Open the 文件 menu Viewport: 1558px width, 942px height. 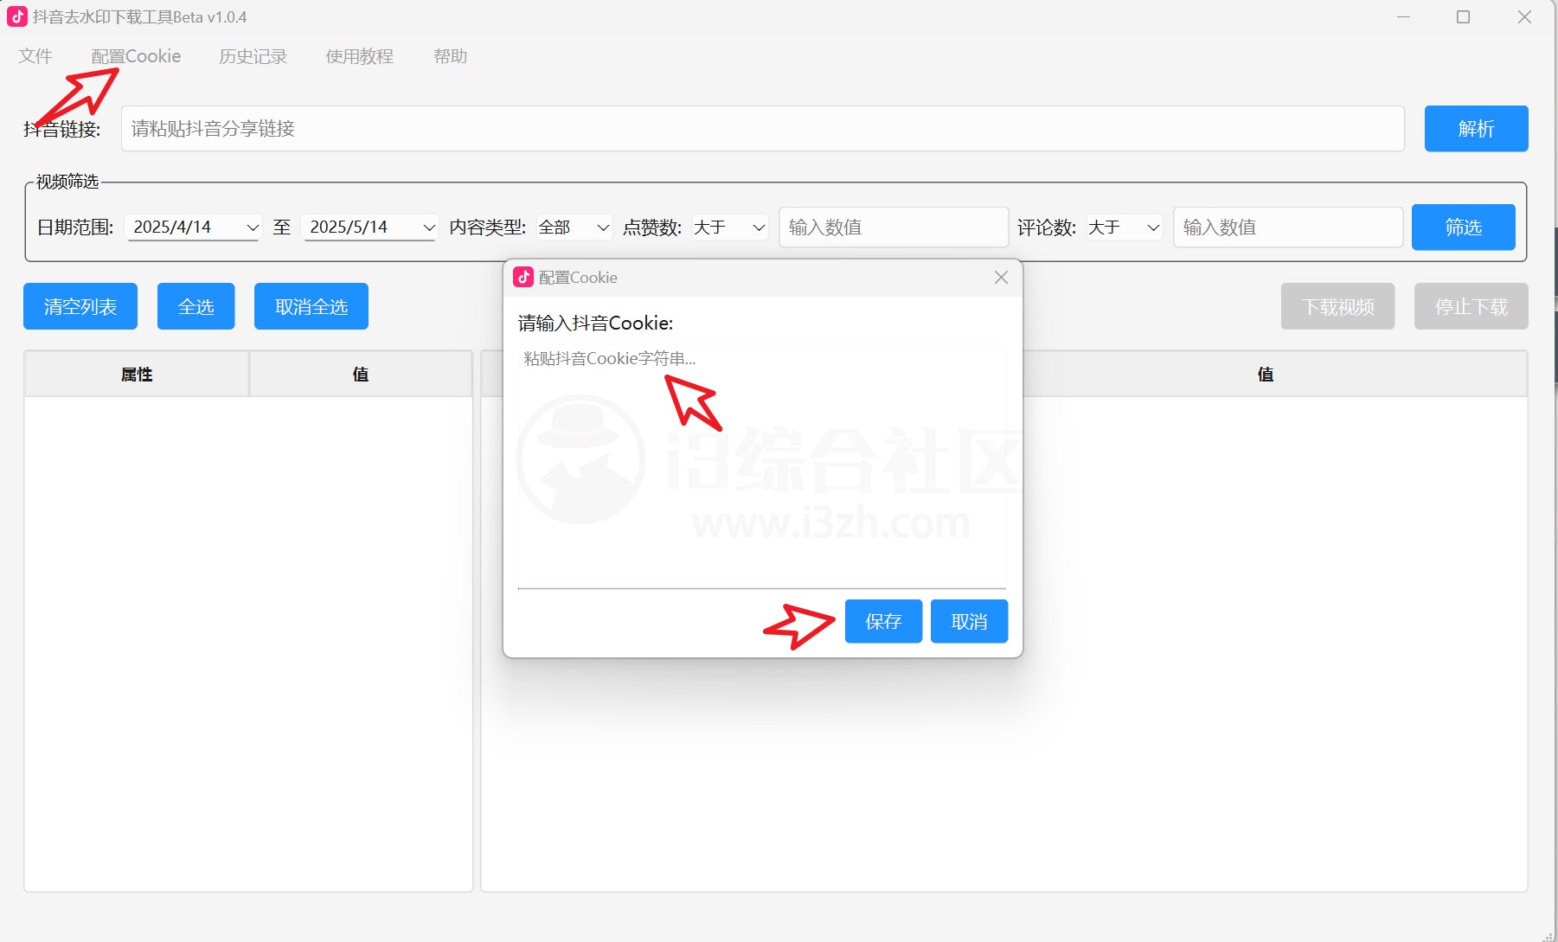pyautogui.click(x=35, y=55)
